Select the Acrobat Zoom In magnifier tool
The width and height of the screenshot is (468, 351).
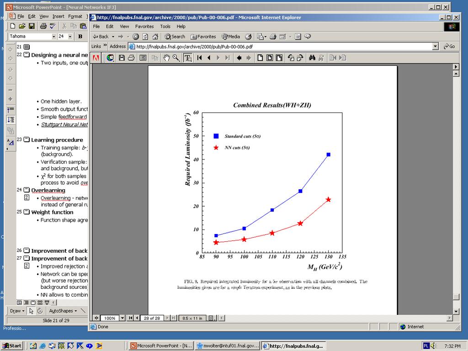[x=176, y=58]
